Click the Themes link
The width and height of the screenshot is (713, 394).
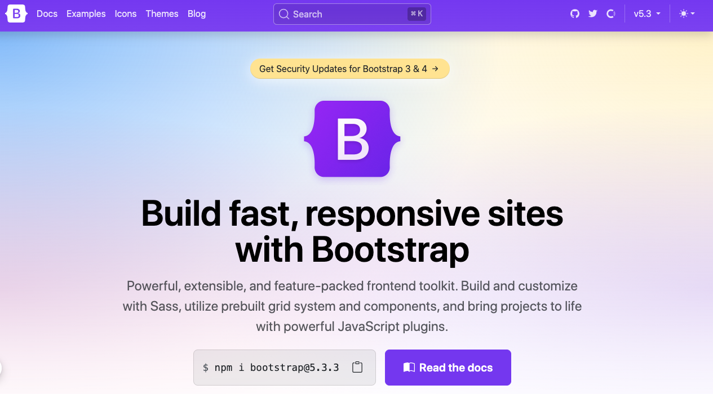coord(162,14)
